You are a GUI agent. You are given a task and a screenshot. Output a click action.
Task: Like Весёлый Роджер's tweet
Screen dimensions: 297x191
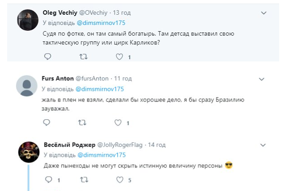coord(119,180)
